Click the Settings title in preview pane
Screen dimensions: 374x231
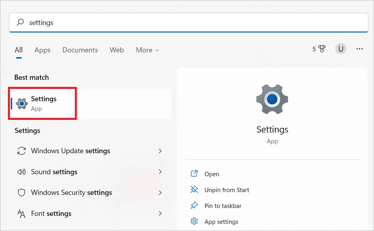272,129
